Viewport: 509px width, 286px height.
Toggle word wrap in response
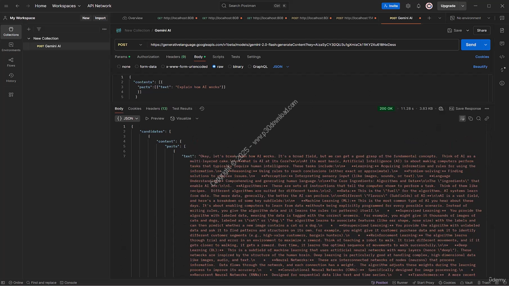pyautogui.click(x=462, y=118)
